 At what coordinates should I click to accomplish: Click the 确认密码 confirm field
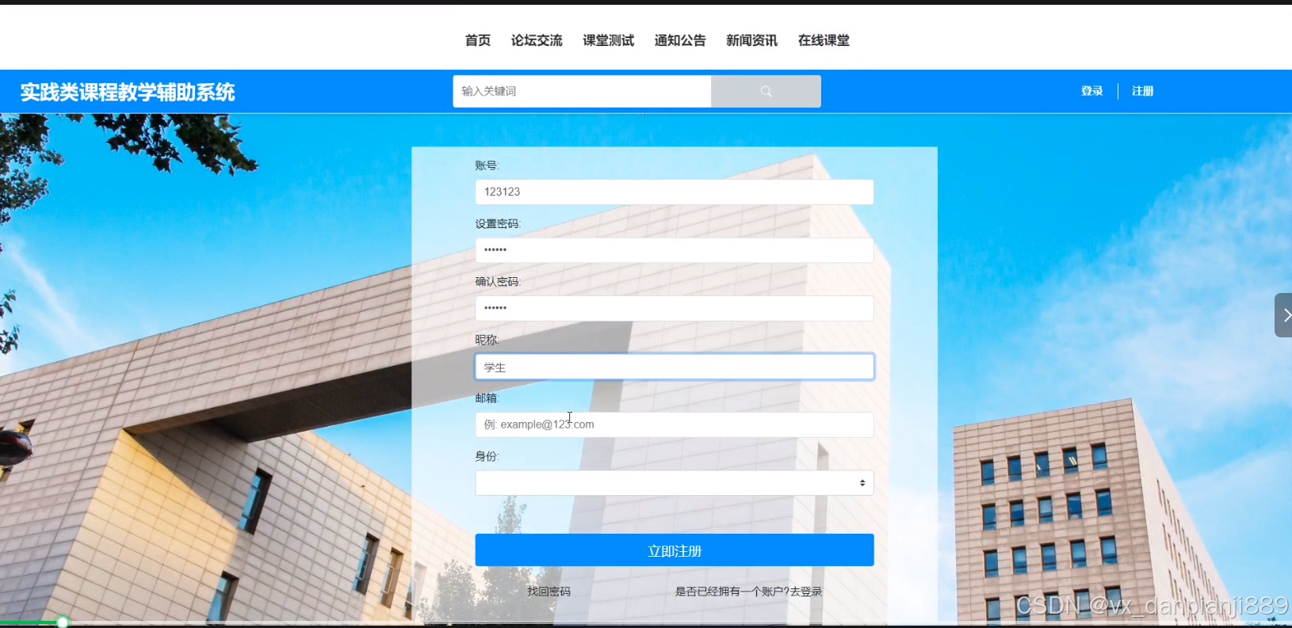(675, 308)
